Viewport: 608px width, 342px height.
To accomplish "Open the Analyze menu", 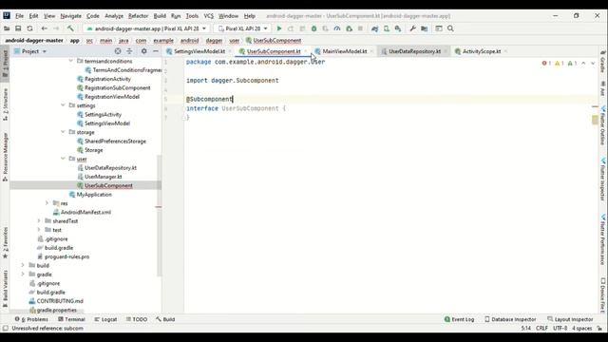I will click(114, 16).
